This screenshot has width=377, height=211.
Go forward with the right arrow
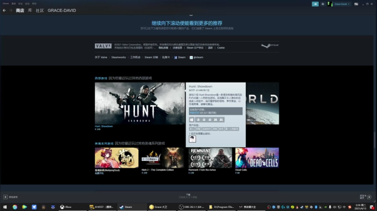[x=10, y=10]
